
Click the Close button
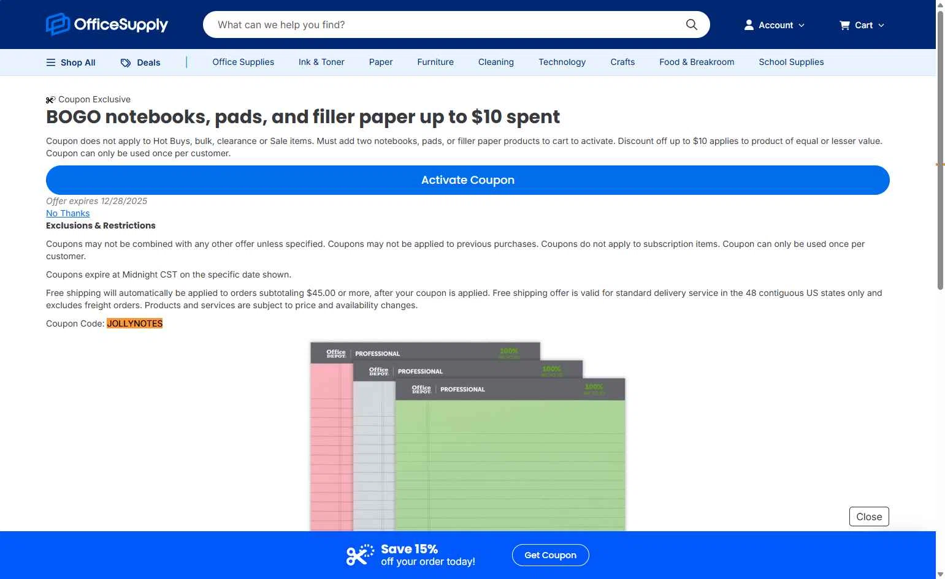869,517
